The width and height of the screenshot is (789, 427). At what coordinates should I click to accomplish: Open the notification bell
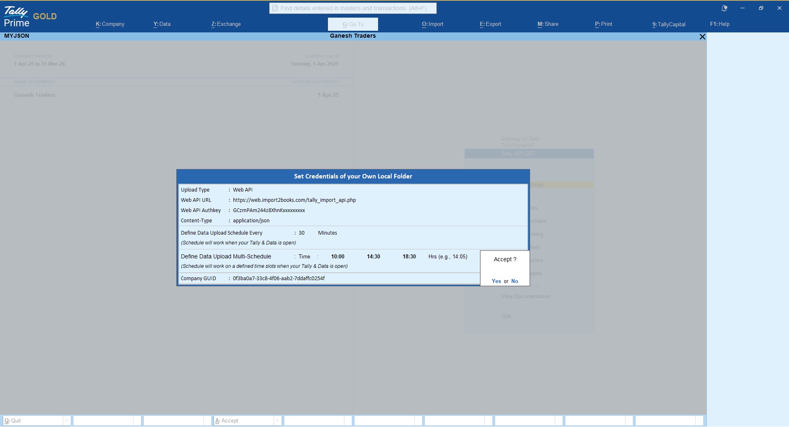tap(724, 8)
